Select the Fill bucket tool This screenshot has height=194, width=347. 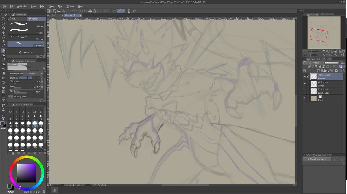click(3, 87)
